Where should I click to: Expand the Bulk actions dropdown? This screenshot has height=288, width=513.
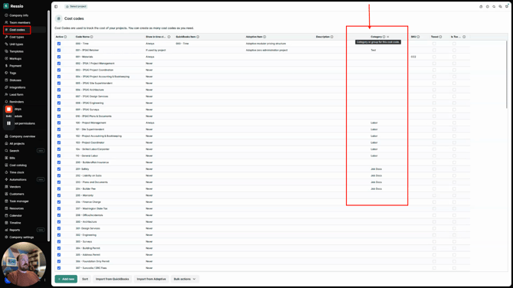185,279
